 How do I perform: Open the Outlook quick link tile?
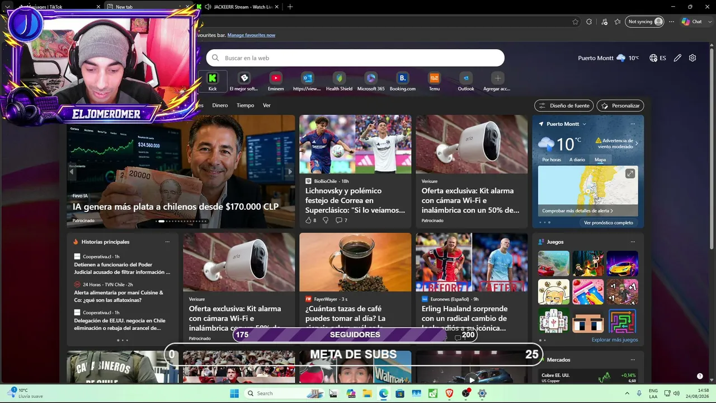[466, 82]
